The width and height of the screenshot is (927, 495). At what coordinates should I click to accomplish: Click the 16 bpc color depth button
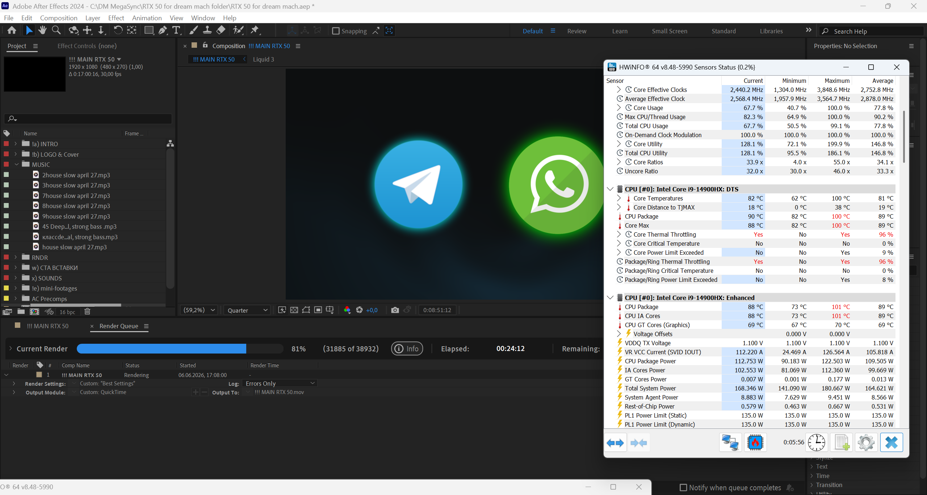67,312
